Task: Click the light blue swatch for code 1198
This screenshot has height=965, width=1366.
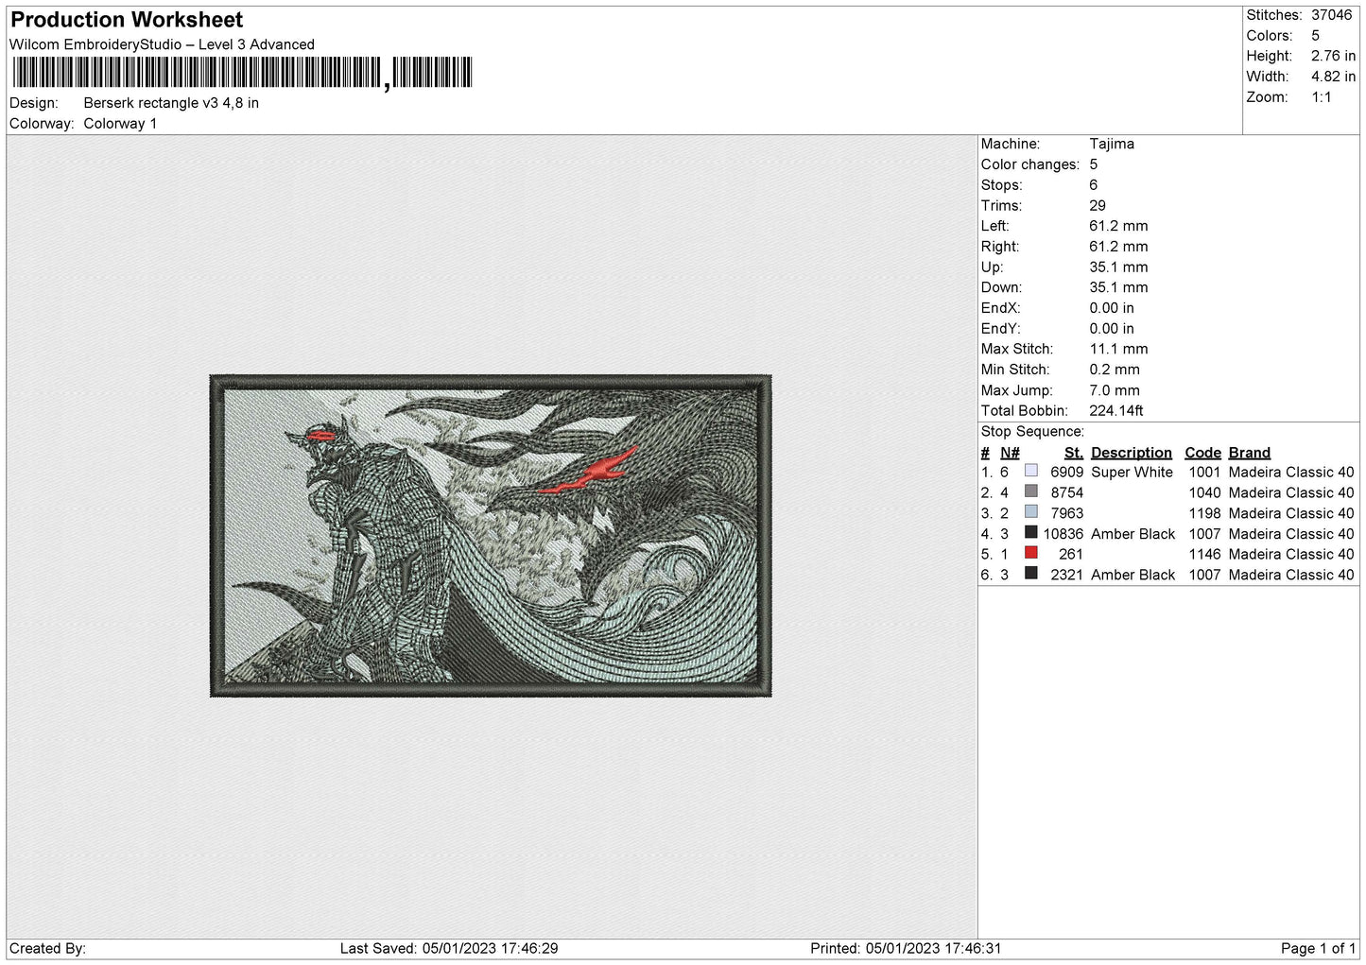Action: pyautogui.click(x=1031, y=512)
